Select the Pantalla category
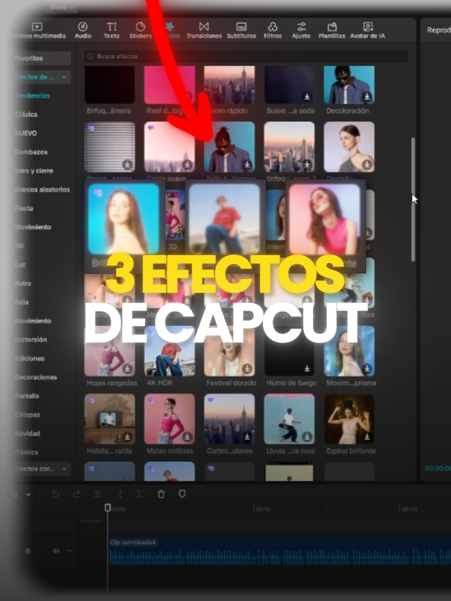The width and height of the screenshot is (451, 601). coord(27,396)
